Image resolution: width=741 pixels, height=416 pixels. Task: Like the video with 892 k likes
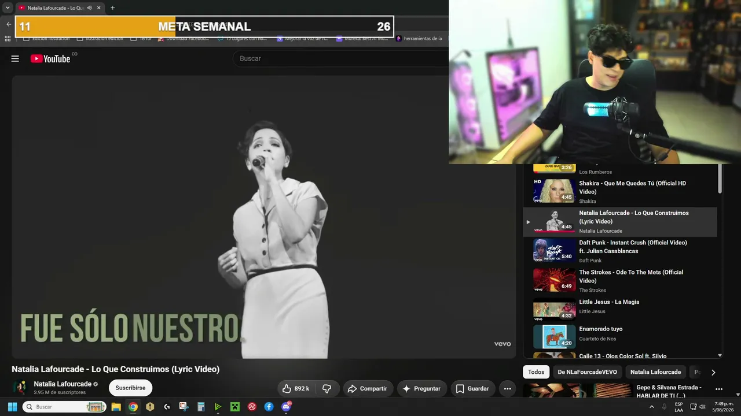coord(296,389)
